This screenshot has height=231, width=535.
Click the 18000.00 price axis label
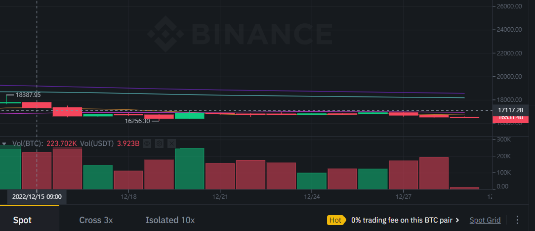coord(509,100)
